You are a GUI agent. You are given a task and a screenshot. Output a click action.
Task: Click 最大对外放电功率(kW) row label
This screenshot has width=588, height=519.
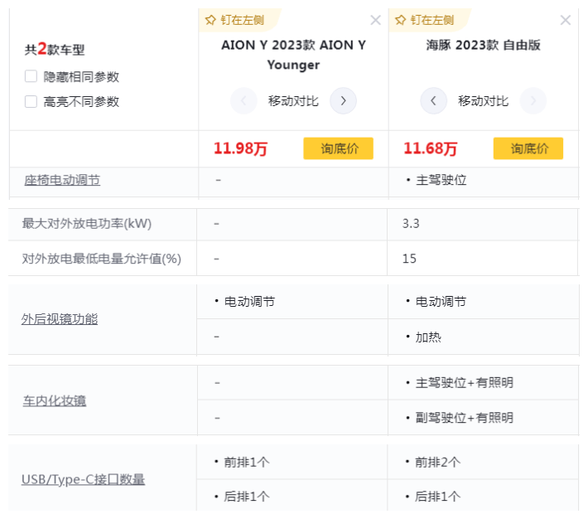coord(87,224)
